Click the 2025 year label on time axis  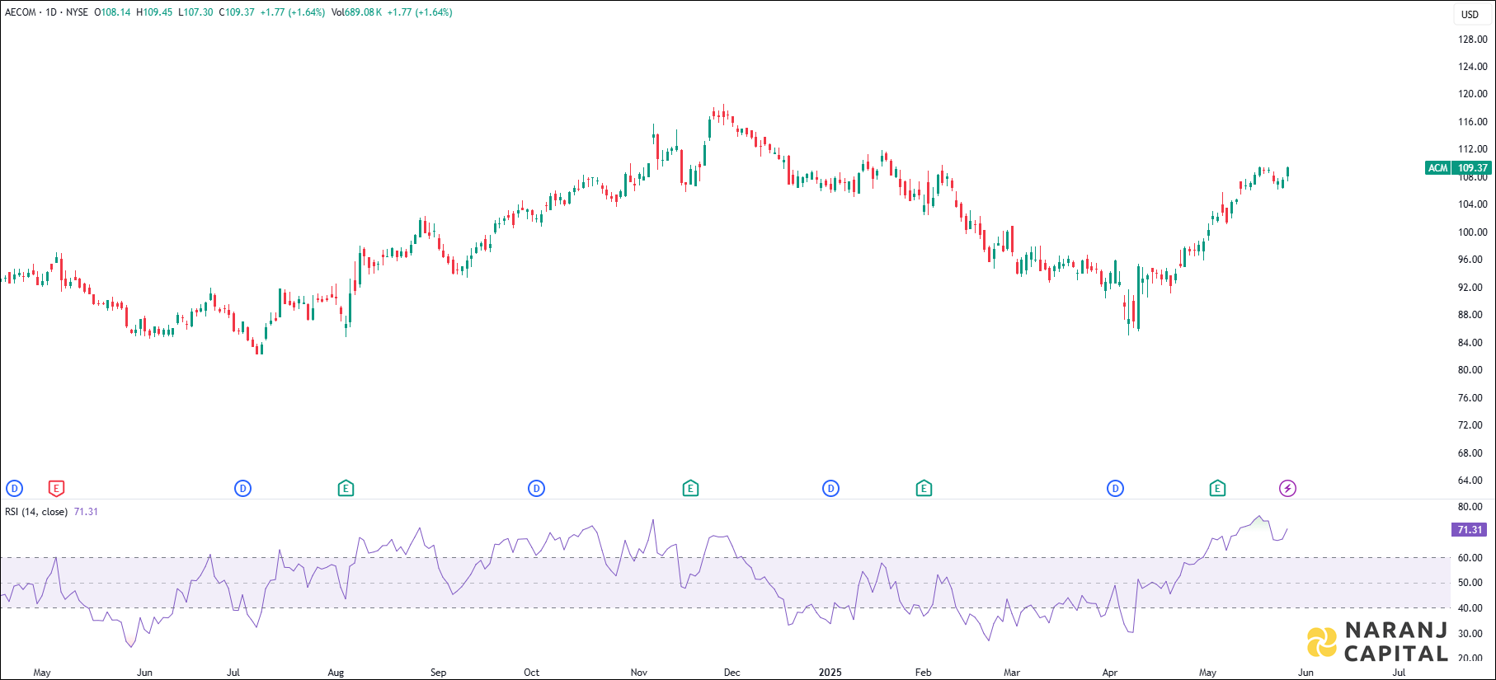point(830,673)
